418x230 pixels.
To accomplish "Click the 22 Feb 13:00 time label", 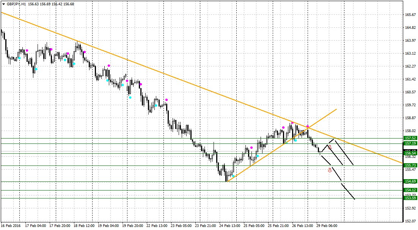I will point(157,226).
